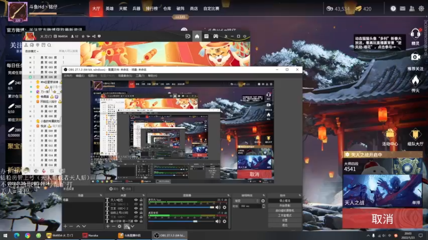The image size is (428, 240).
Task: Click the 传火 flame icon
Action: pyautogui.click(x=416, y=81)
